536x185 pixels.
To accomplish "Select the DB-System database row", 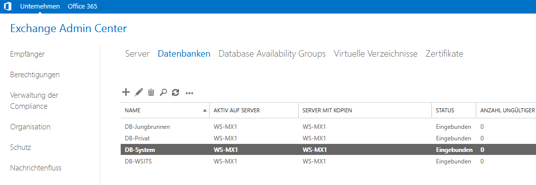I will coord(328,149).
